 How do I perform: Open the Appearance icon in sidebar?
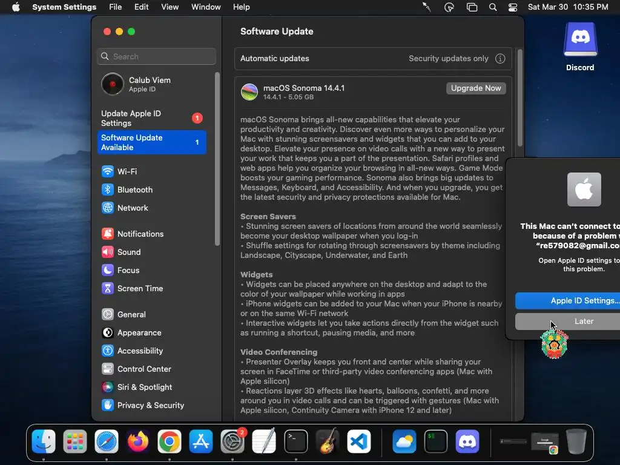click(108, 332)
